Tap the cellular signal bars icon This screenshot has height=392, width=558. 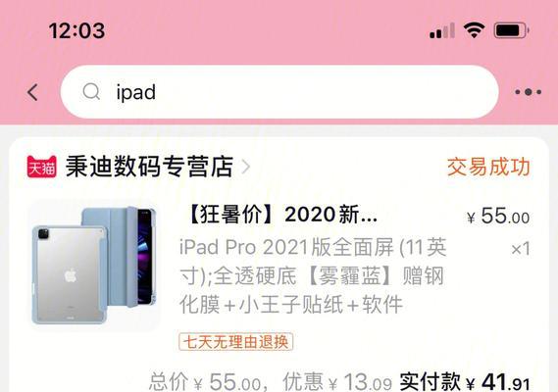coord(442,30)
